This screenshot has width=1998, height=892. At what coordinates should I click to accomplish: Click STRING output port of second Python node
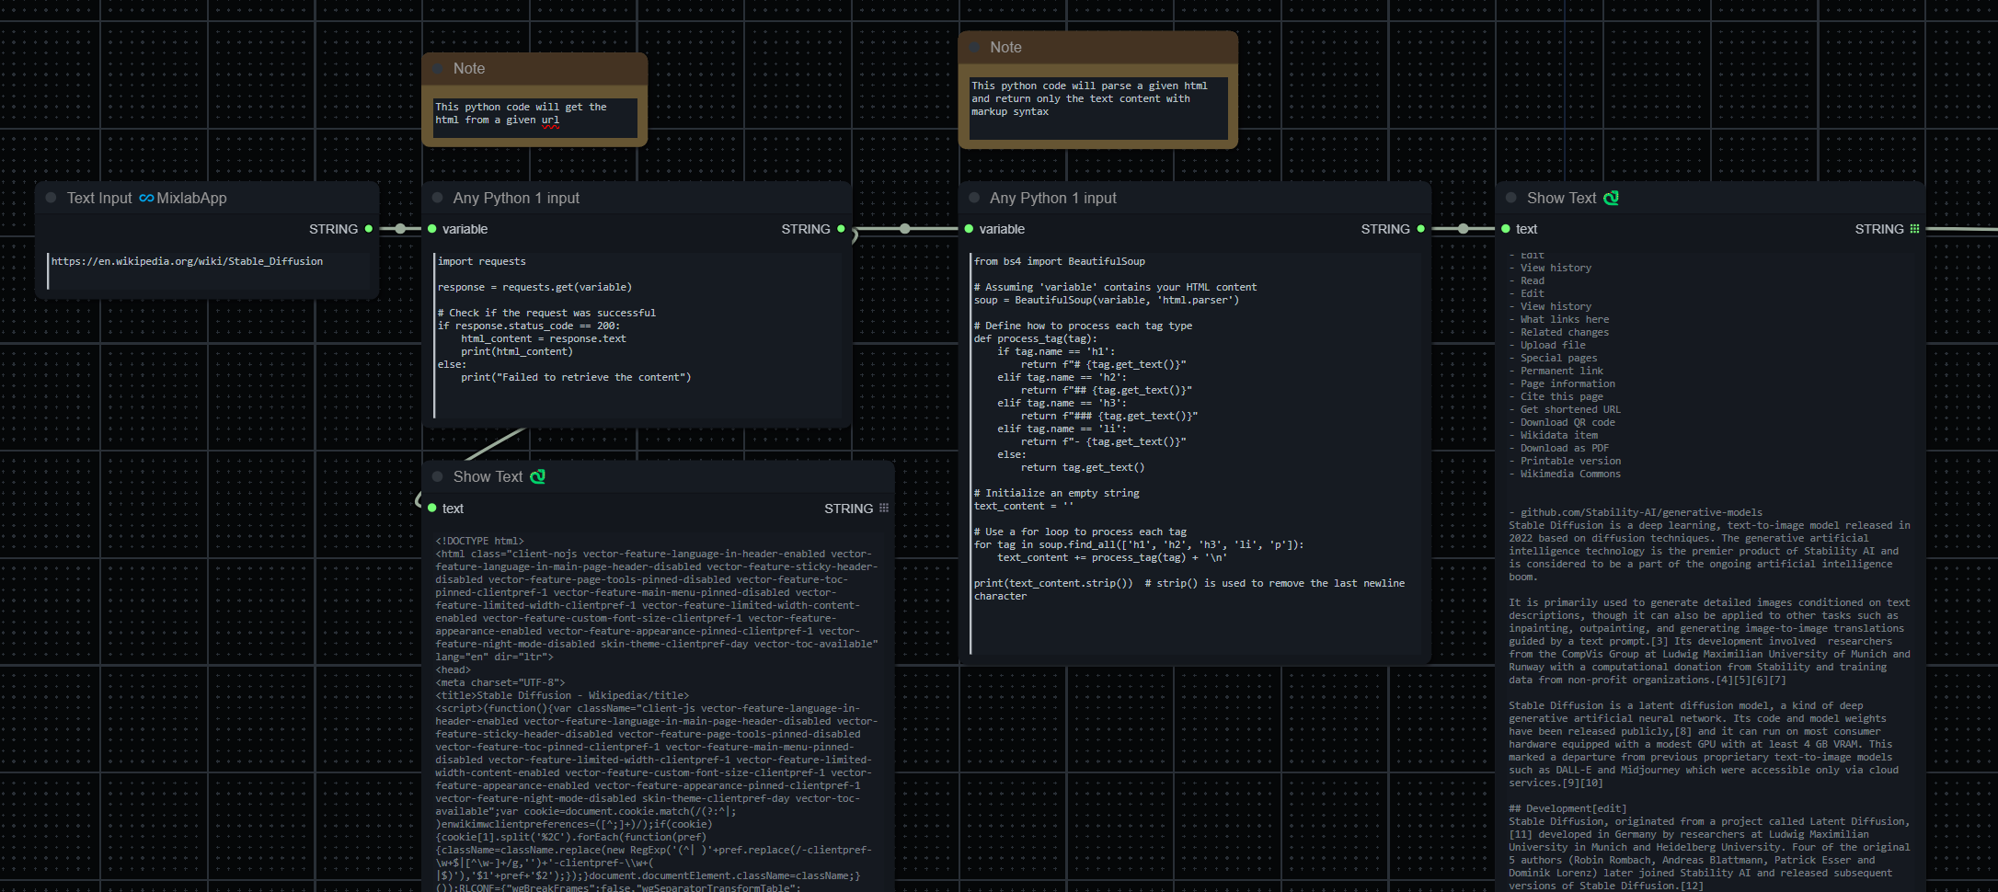pos(1421,229)
